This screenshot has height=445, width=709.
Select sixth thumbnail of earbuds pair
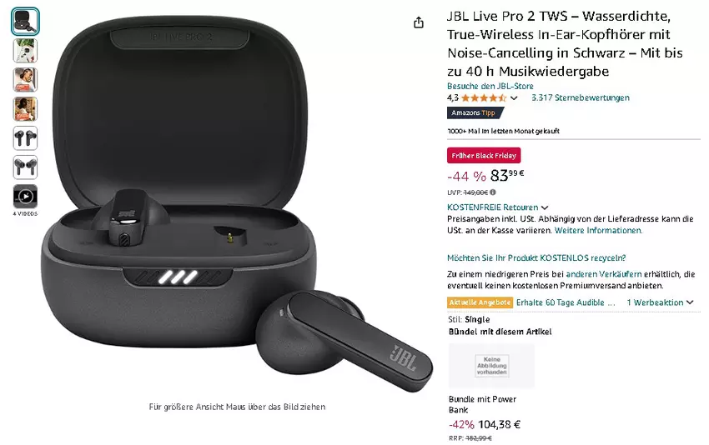click(x=25, y=167)
